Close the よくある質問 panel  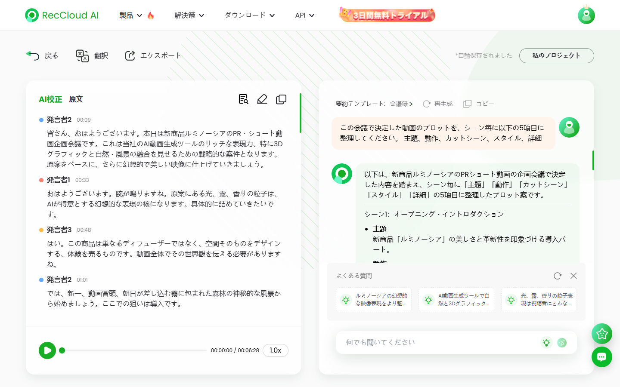click(x=573, y=276)
